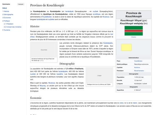154x115 pixels.
Task: Select the Démographie section heading
Action: [x=67, y=64]
